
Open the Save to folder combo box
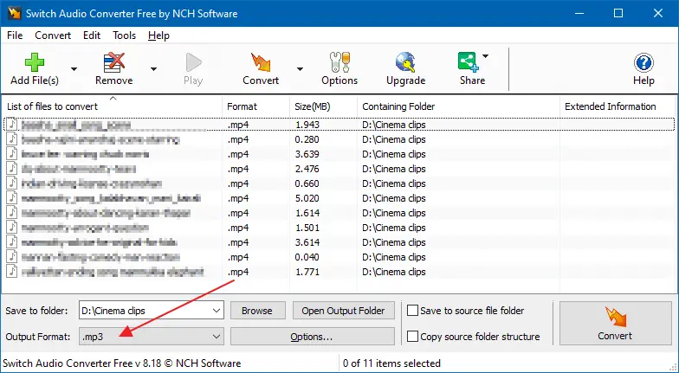click(x=151, y=311)
